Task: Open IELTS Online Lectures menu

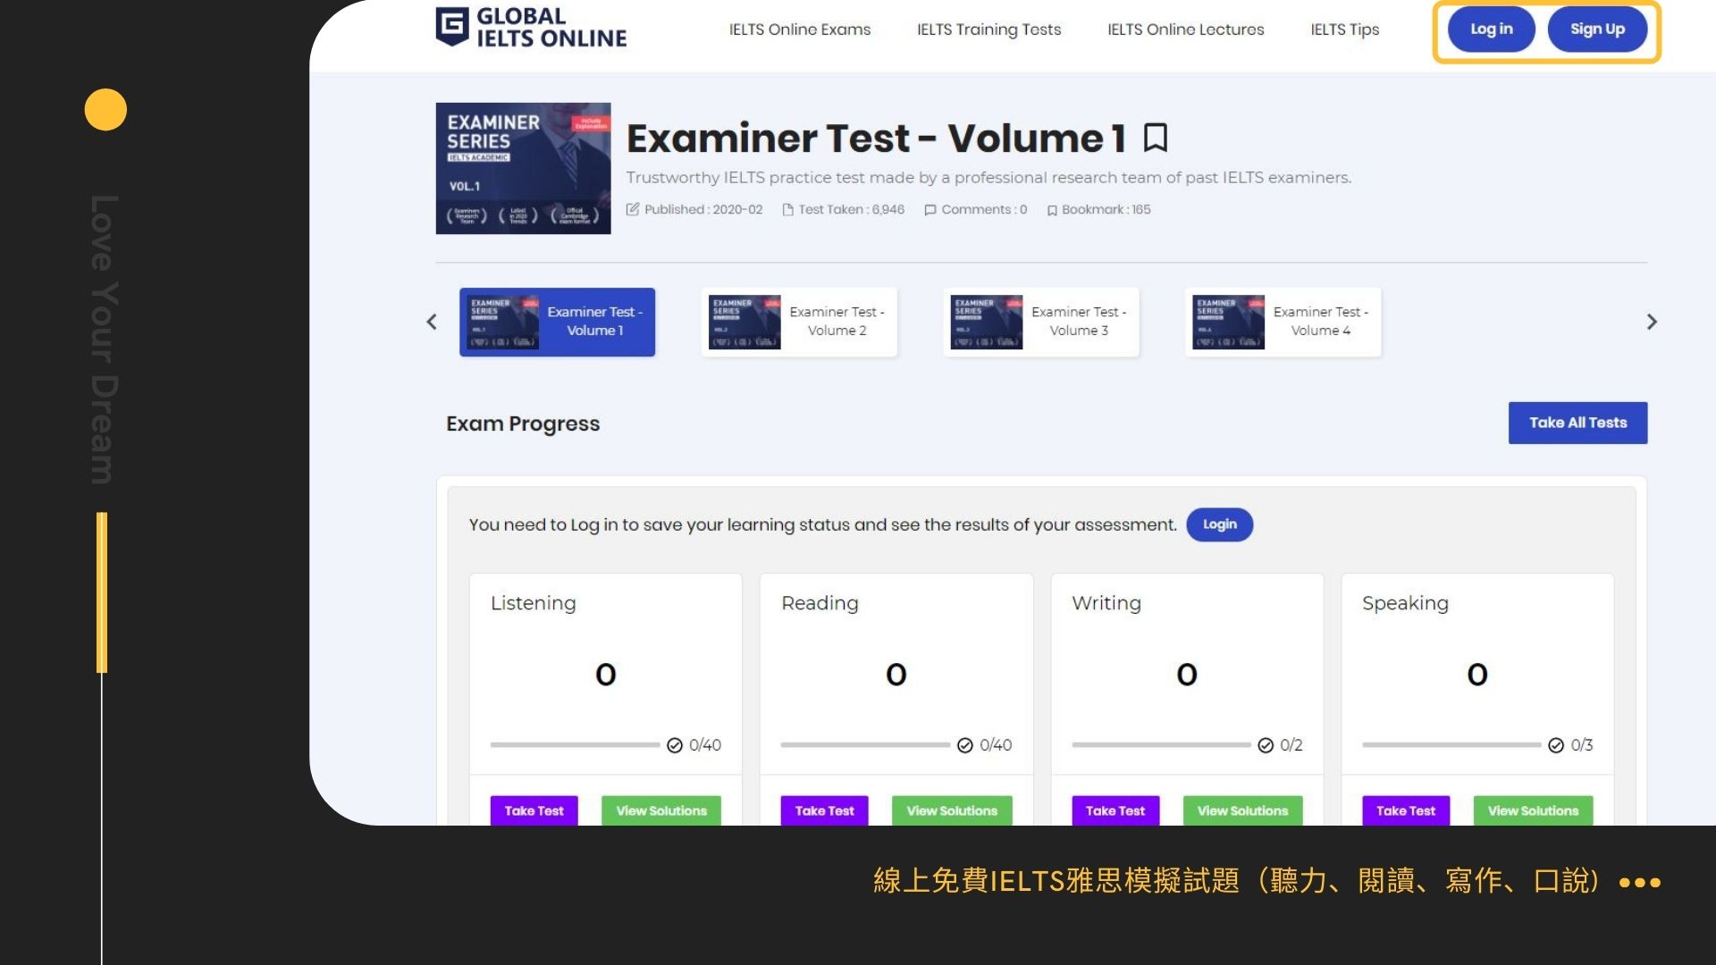Action: pyautogui.click(x=1186, y=29)
